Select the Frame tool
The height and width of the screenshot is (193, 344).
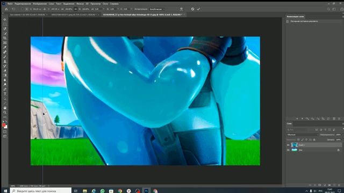point(5,43)
